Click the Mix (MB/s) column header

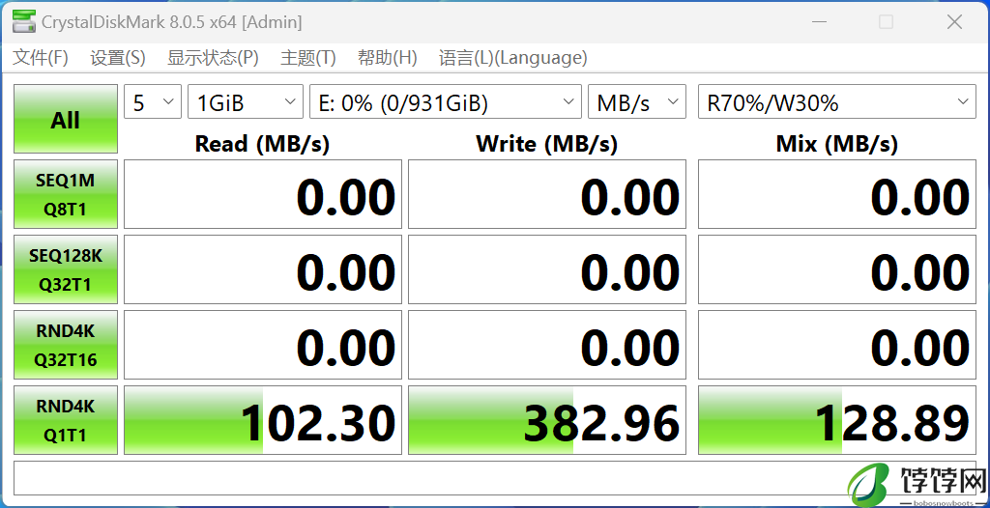836,145
